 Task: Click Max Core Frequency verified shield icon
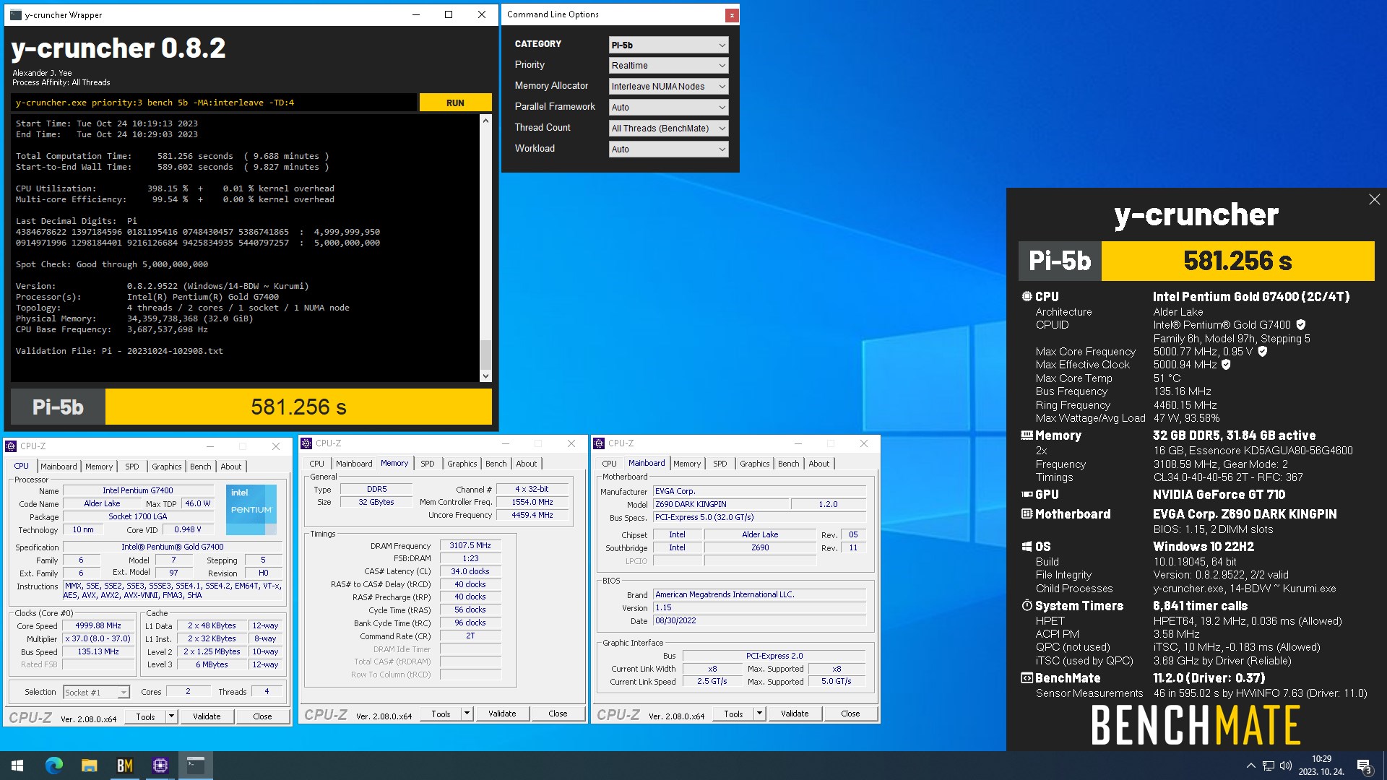click(1263, 352)
